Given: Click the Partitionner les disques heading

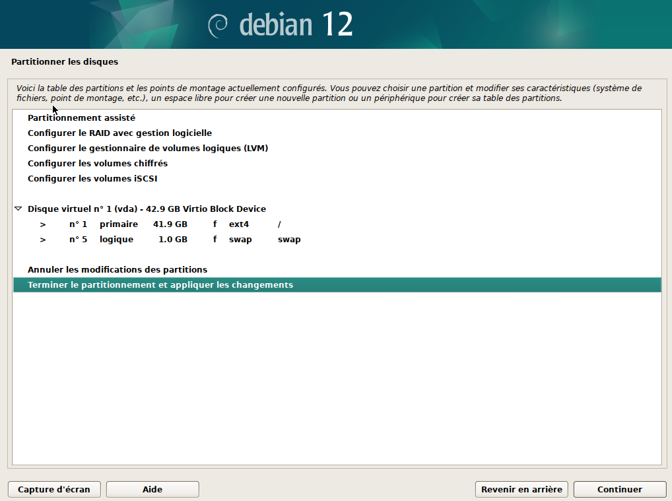Looking at the screenshot, I should tap(65, 61).
